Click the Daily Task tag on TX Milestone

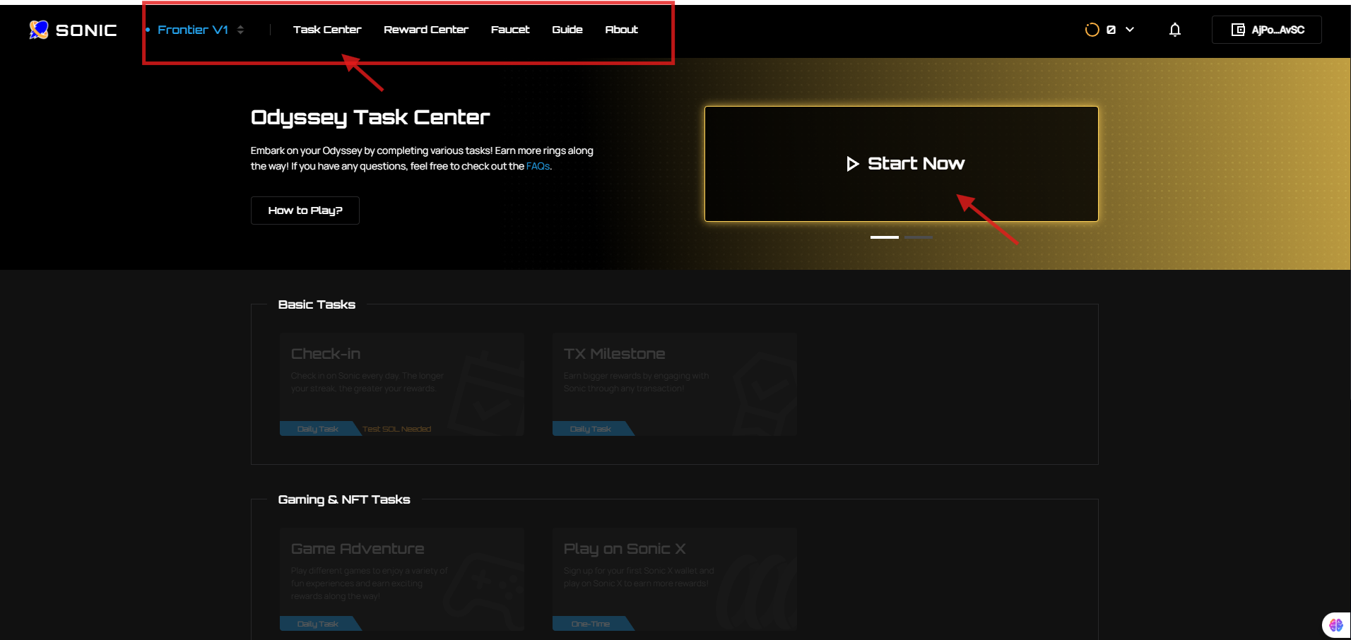pyautogui.click(x=591, y=429)
